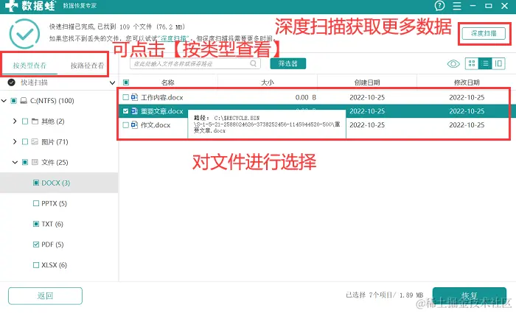Select the 作文.docx file name
Viewport: 516px width, 313px height.
point(156,125)
